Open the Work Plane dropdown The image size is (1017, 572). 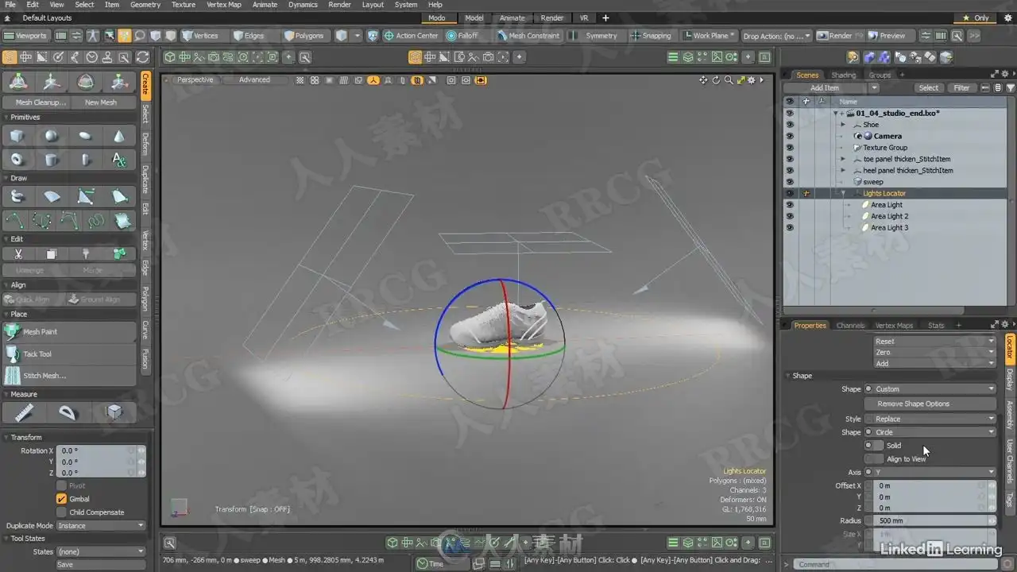710,36
